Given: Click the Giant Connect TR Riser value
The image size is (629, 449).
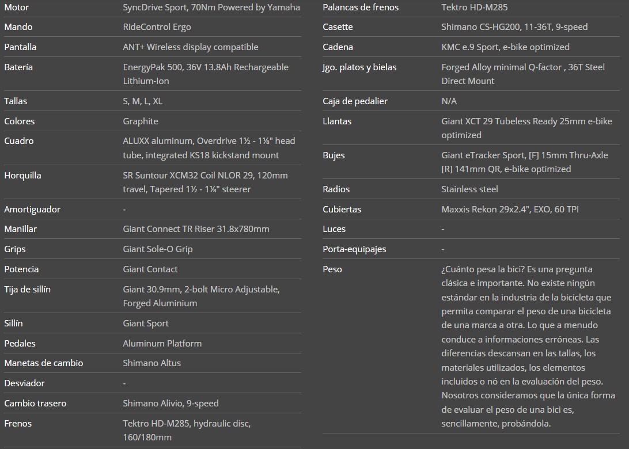Looking at the screenshot, I should coord(196,229).
